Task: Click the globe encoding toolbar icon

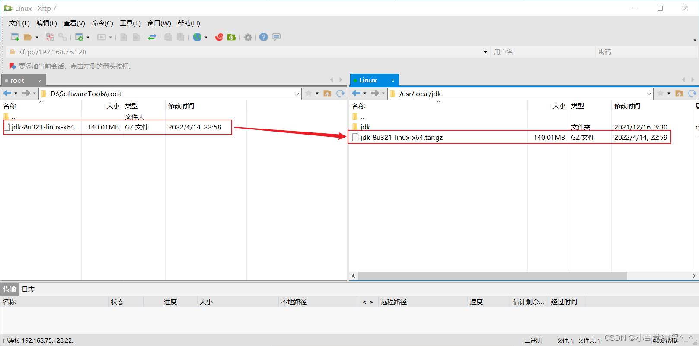Action: point(197,37)
